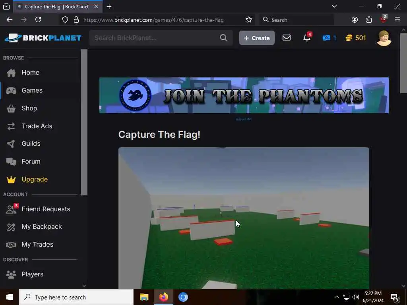This screenshot has width=407, height=305.
Task: Click the Trade Ads arrows icon
Action: (x=11, y=126)
